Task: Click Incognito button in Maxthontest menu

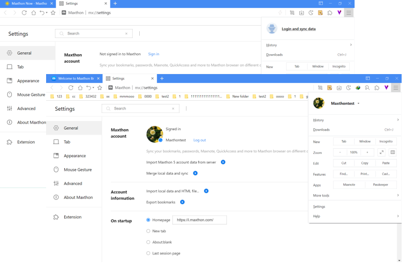Action: click(x=386, y=141)
